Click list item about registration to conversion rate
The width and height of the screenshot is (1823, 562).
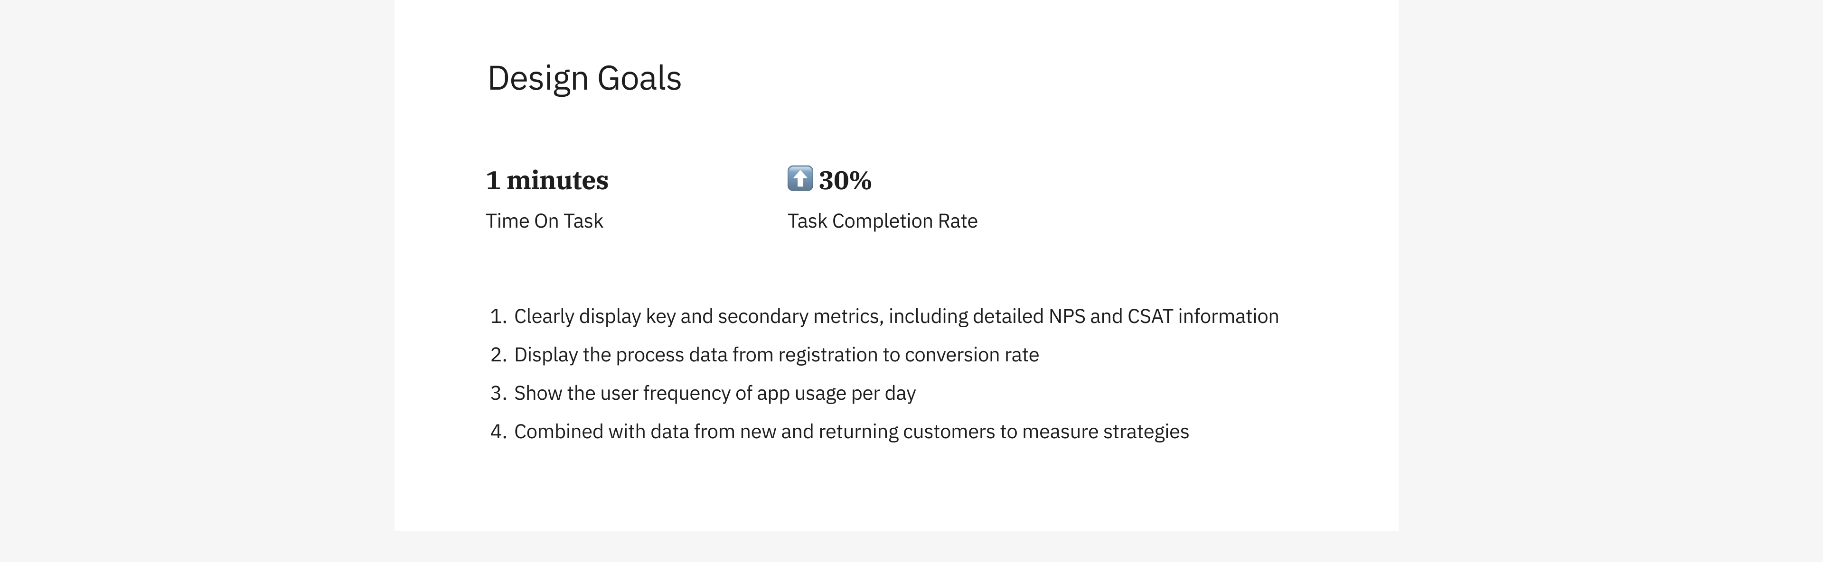776,355
